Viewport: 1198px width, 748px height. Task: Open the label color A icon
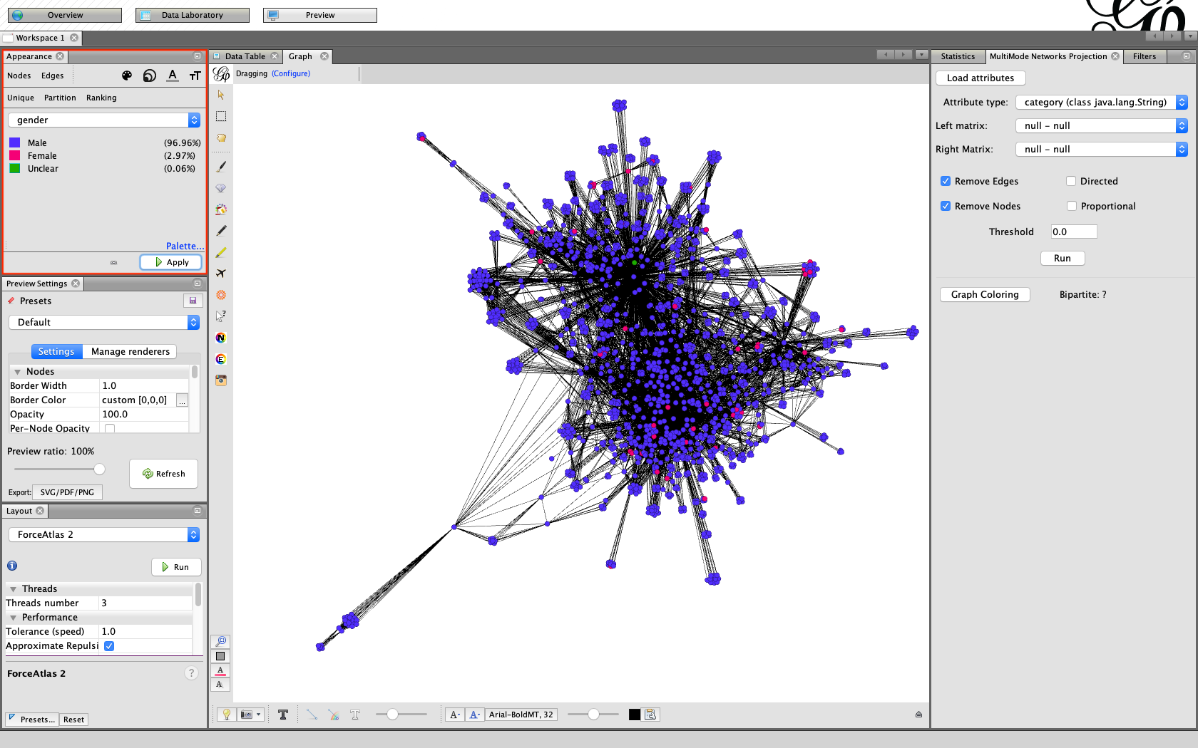173,76
